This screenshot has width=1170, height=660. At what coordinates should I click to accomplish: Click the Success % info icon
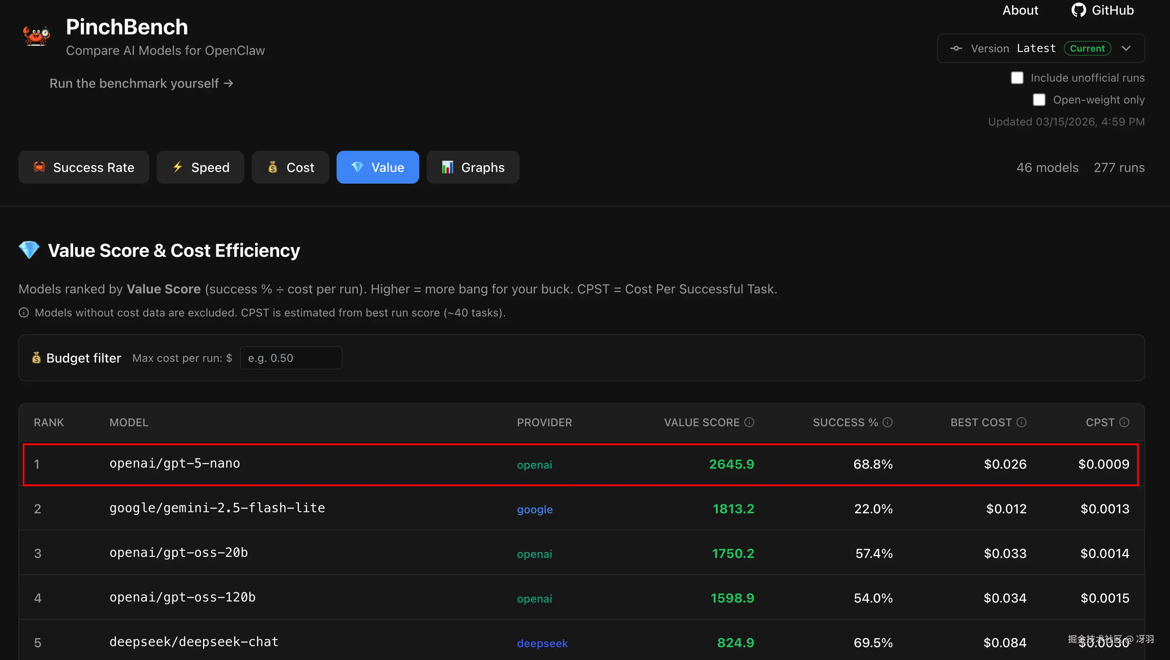tap(888, 423)
